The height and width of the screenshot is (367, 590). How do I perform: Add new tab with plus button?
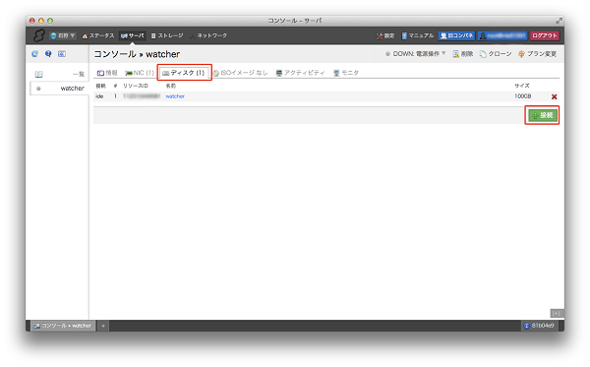(x=103, y=326)
